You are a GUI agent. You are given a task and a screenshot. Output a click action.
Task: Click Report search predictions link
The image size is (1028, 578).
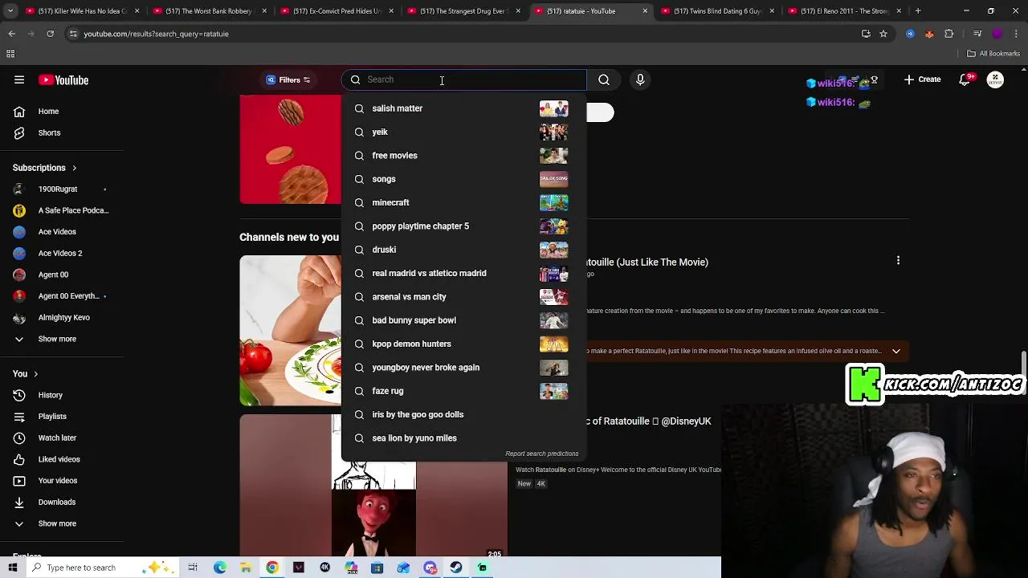[x=541, y=454]
